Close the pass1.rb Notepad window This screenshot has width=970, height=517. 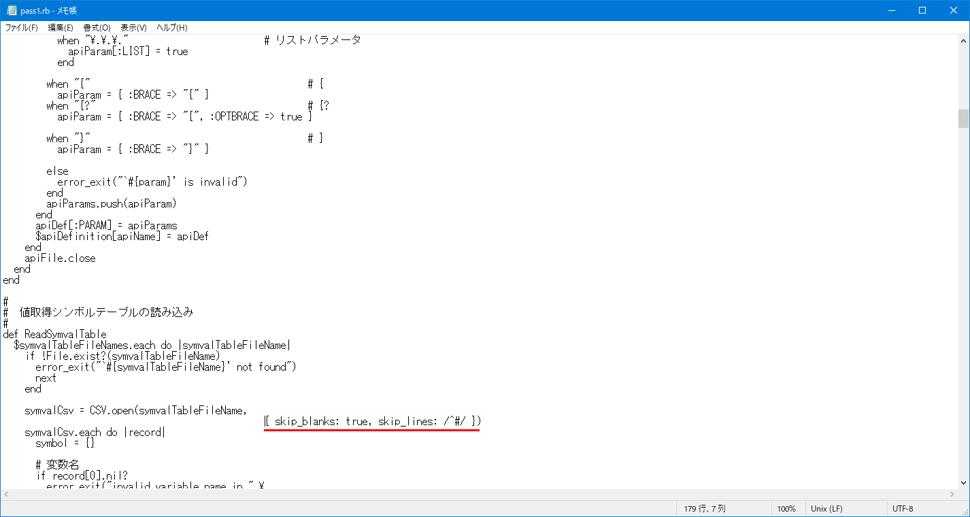(x=953, y=10)
